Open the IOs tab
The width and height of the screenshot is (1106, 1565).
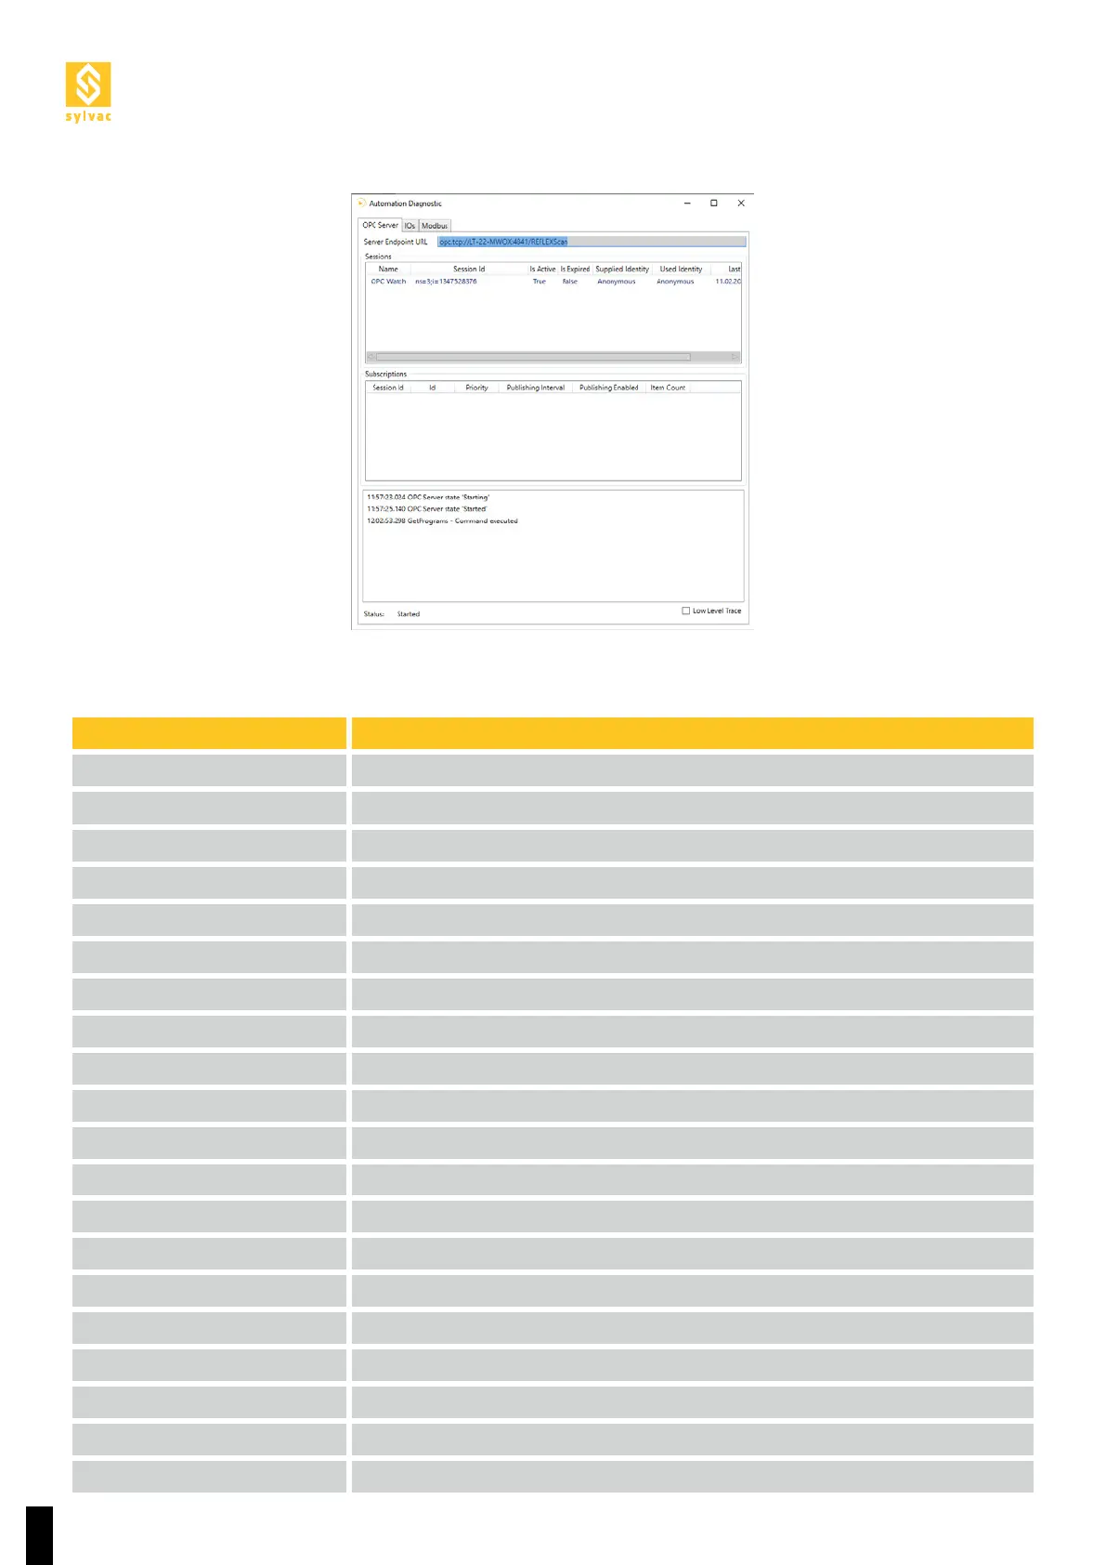410,226
